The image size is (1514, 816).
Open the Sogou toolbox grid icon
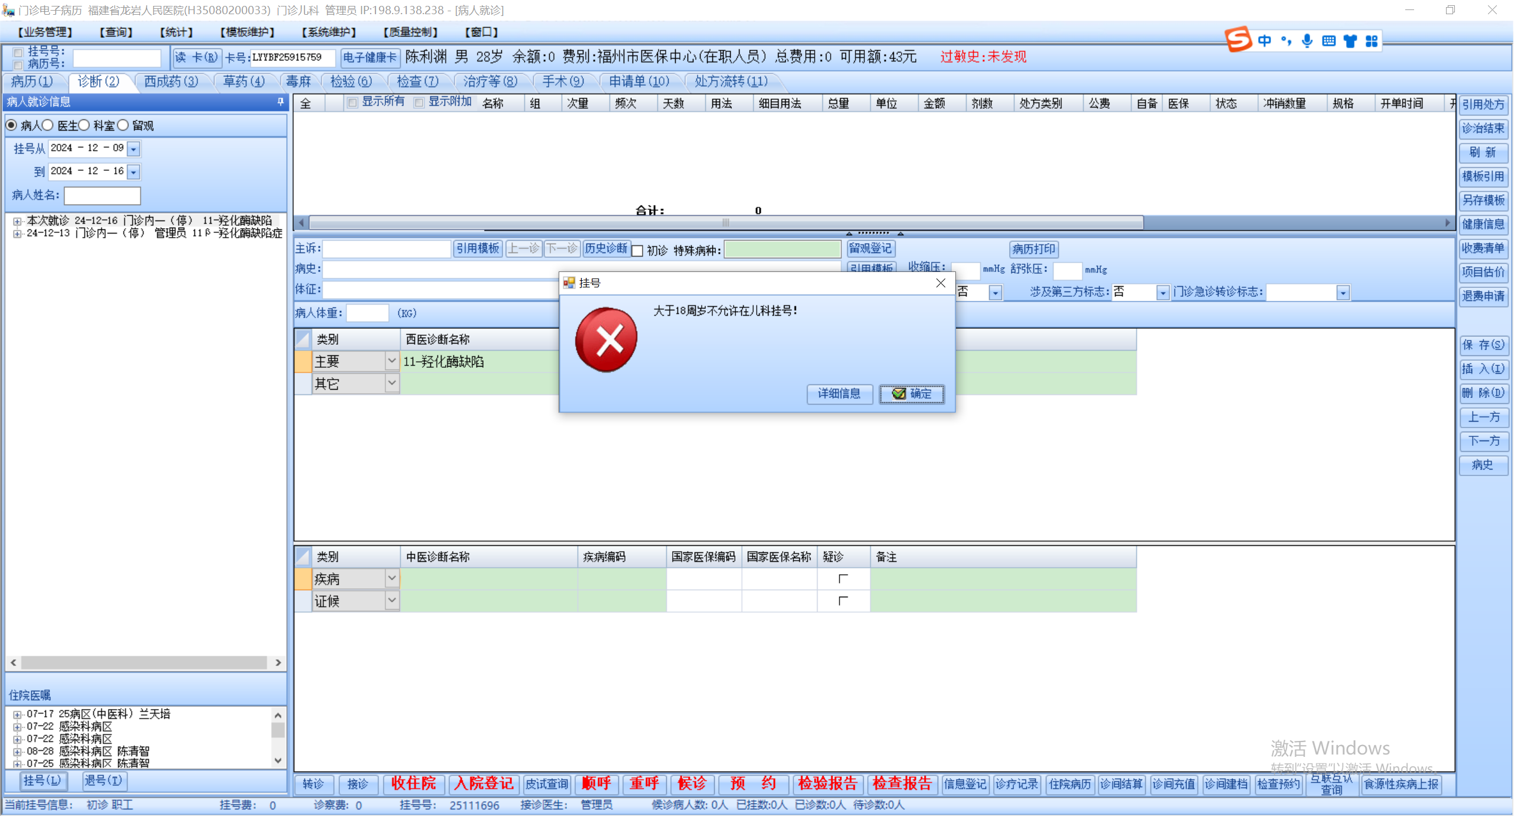click(1372, 41)
